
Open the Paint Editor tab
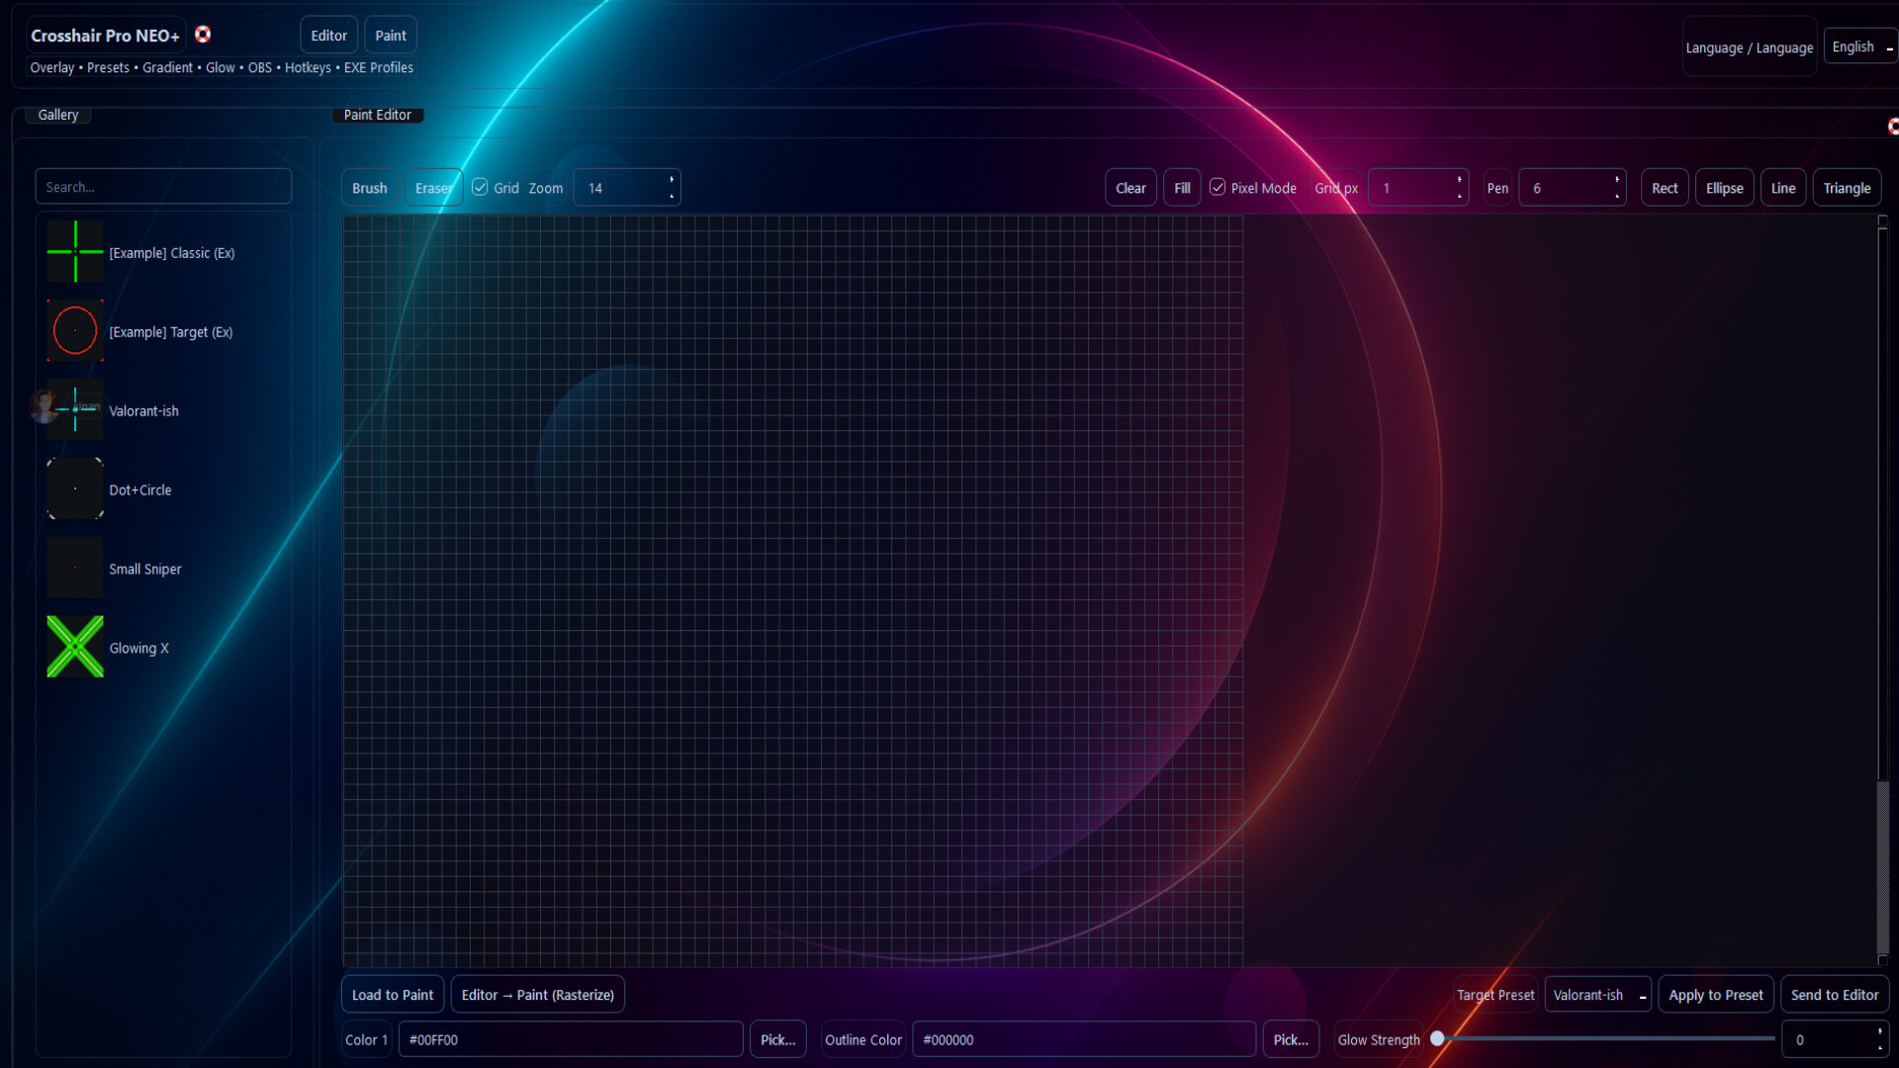(377, 115)
